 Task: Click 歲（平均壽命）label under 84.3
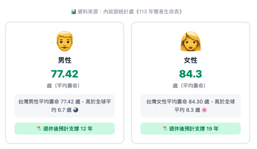pyautogui.click(x=190, y=86)
